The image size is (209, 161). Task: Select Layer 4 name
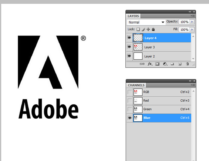[x=150, y=38]
